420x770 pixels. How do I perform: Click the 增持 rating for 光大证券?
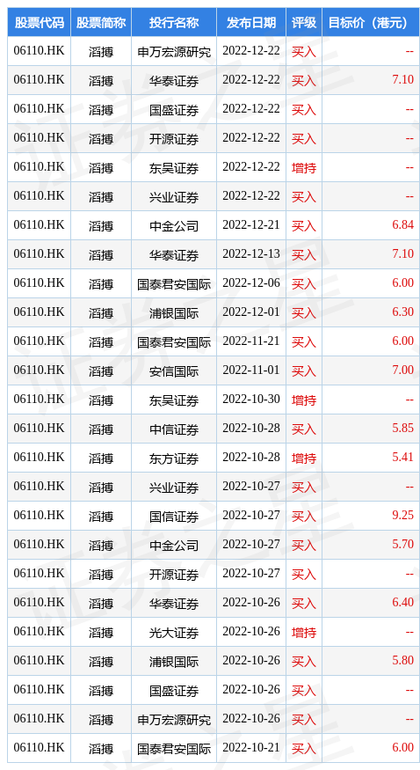tap(304, 632)
